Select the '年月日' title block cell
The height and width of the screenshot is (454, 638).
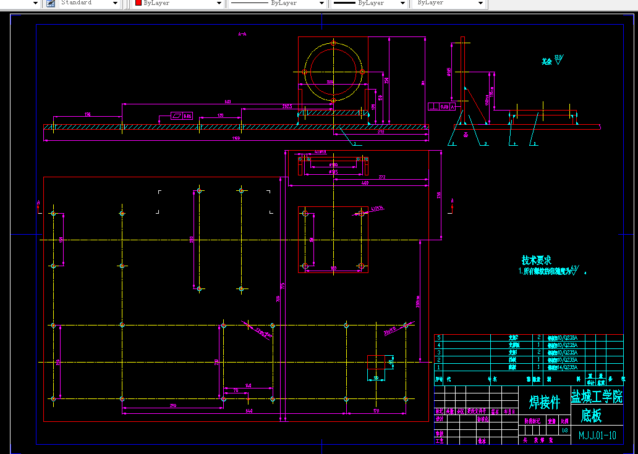tap(510, 411)
